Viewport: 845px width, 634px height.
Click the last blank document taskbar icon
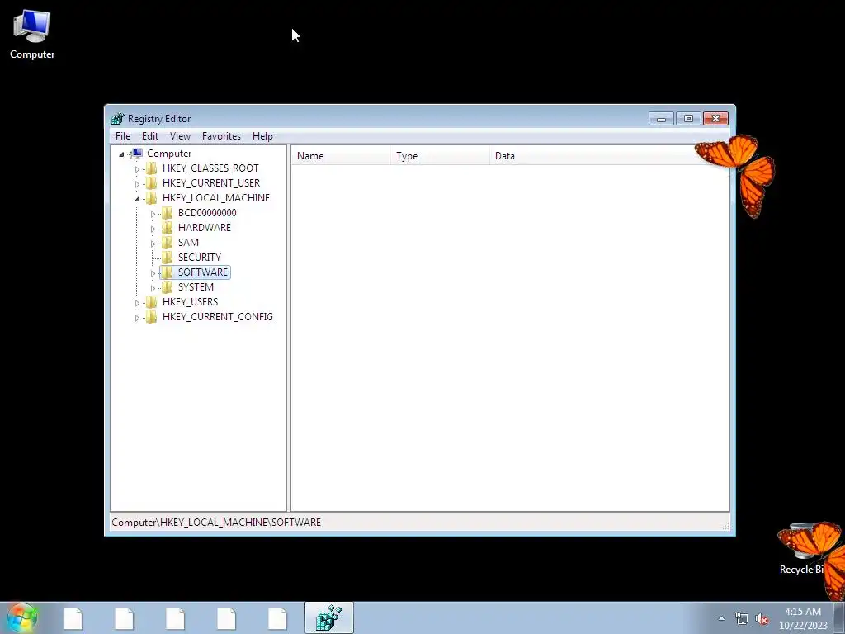pos(277,618)
